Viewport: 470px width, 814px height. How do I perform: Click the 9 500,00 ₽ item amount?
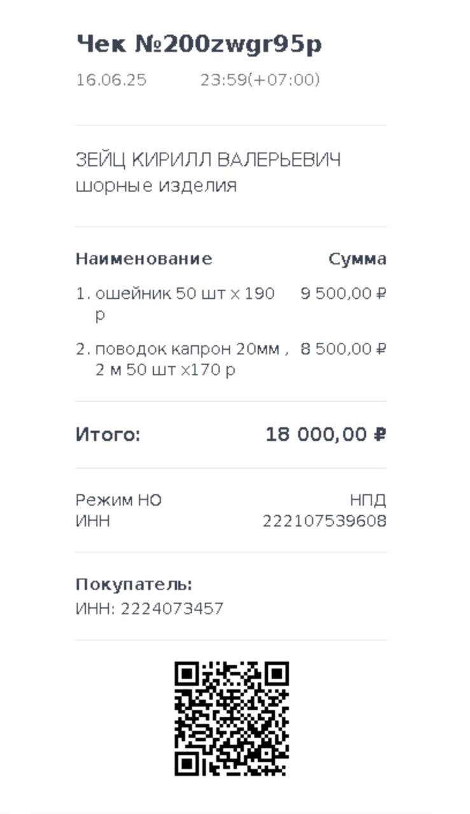click(343, 294)
